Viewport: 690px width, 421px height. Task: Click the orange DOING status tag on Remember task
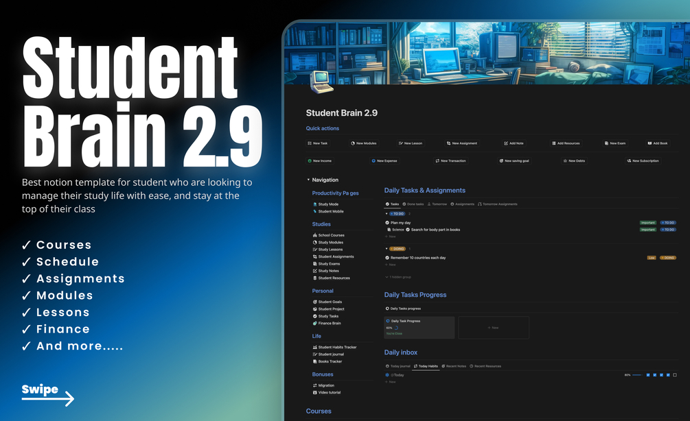[x=668, y=258]
